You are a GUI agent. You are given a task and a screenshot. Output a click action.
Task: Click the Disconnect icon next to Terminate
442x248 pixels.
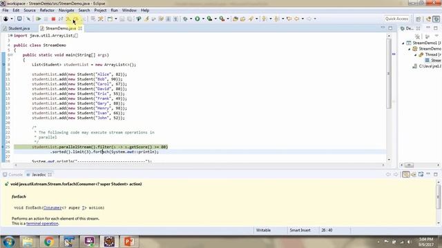tap(61, 19)
